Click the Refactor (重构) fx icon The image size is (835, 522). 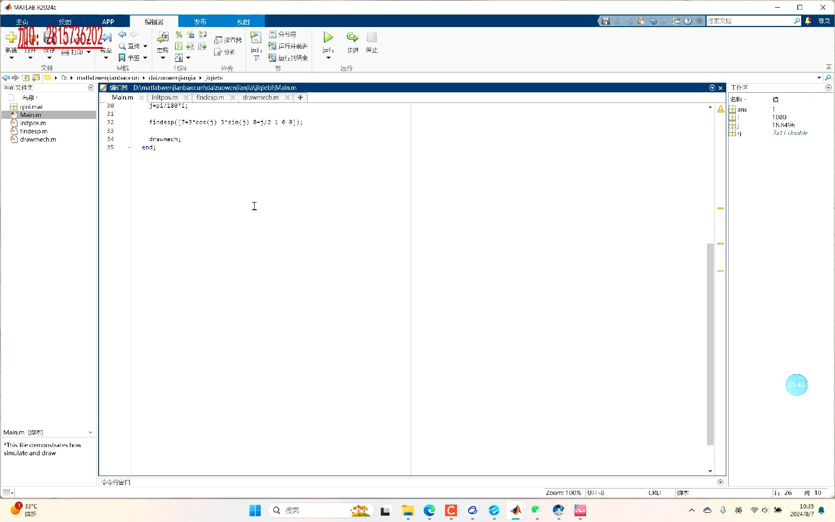163,37
